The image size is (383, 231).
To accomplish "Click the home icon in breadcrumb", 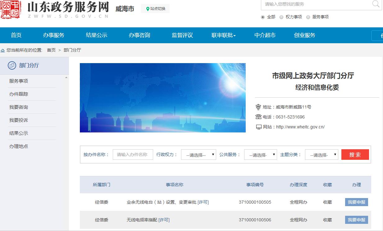I will tap(3, 50).
